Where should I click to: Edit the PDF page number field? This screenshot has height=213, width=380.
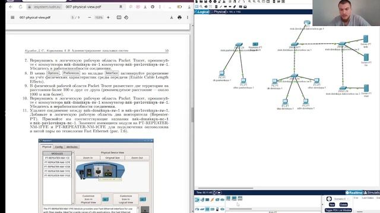click(x=72, y=17)
